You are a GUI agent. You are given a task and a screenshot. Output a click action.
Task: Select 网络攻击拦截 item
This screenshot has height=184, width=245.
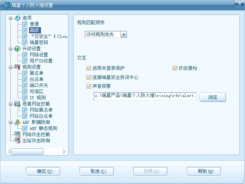(36, 135)
